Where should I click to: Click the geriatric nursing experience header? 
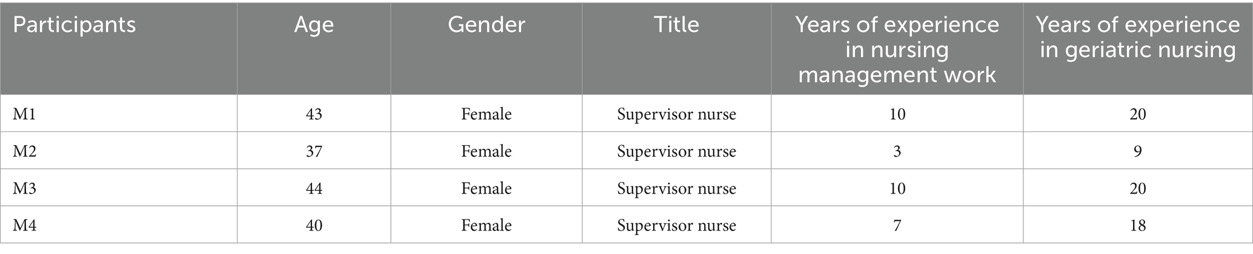click(1137, 37)
